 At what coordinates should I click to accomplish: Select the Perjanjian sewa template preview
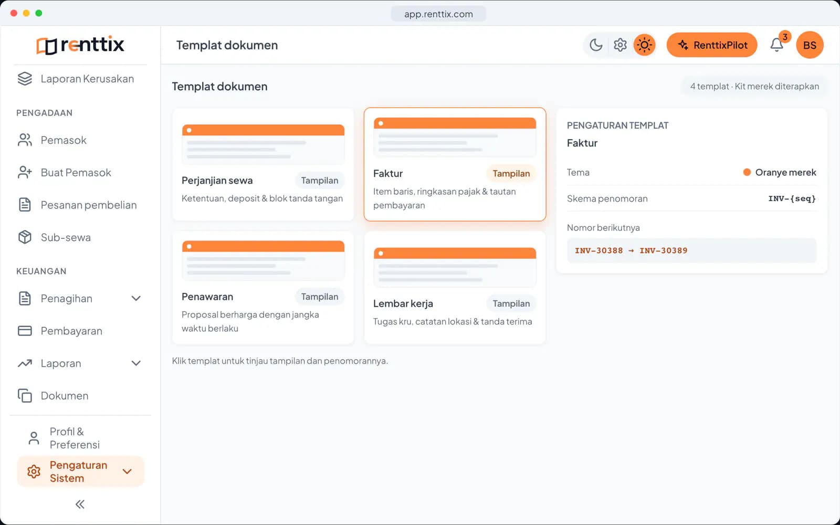[263, 144]
